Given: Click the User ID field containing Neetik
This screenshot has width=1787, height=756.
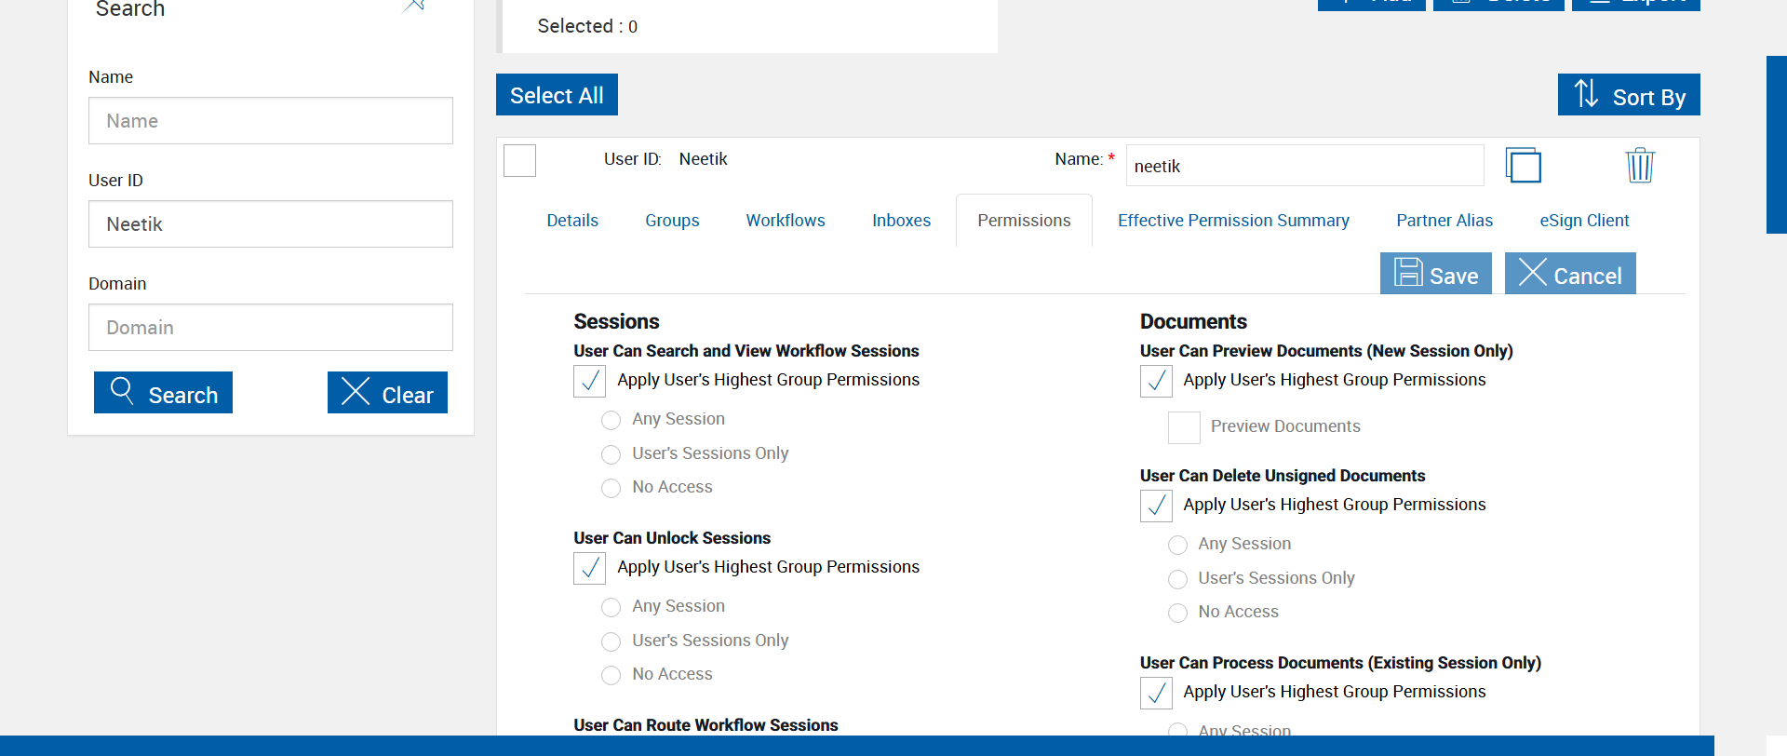Looking at the screenshot, I should (271, 224).
